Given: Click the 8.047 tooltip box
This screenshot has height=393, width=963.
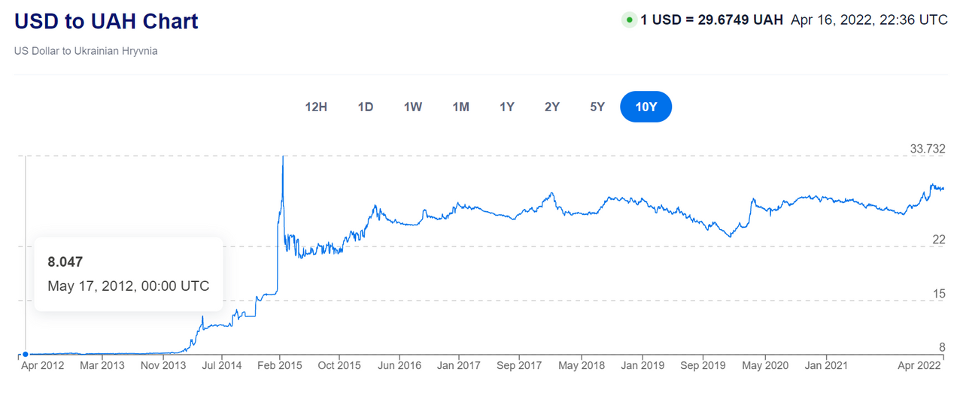Looking at the screenshot, I should [129, 274].
